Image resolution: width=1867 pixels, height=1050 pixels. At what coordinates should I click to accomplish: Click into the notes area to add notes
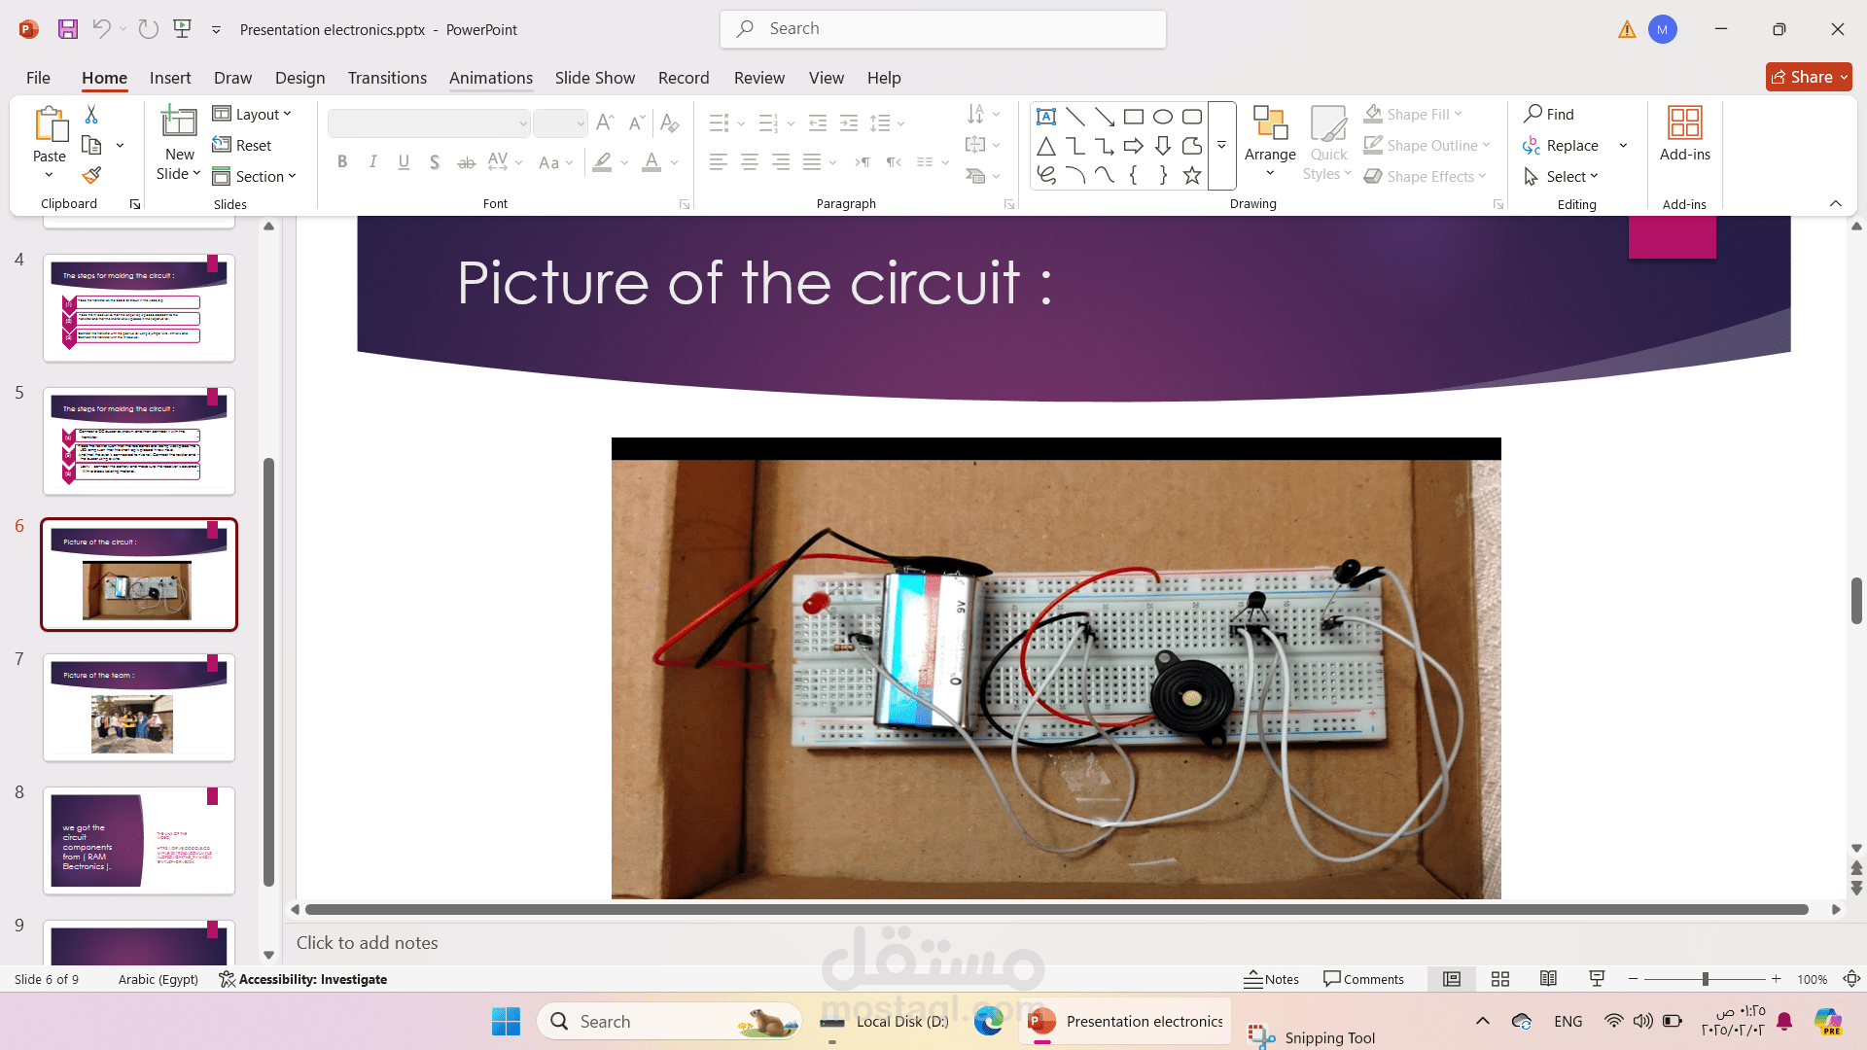(x=1070, y=942)
